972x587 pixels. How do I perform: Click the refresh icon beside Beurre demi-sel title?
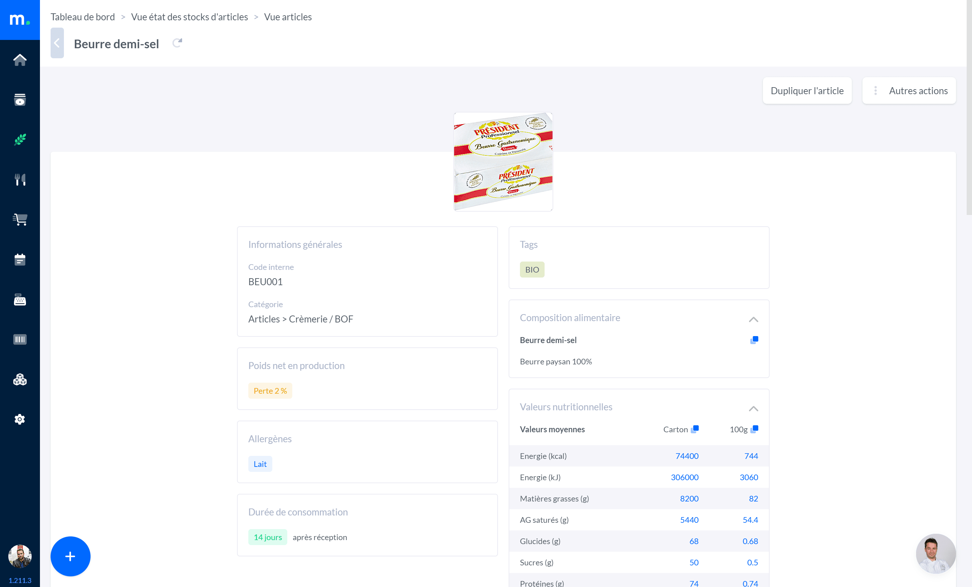tap(177, 43)
